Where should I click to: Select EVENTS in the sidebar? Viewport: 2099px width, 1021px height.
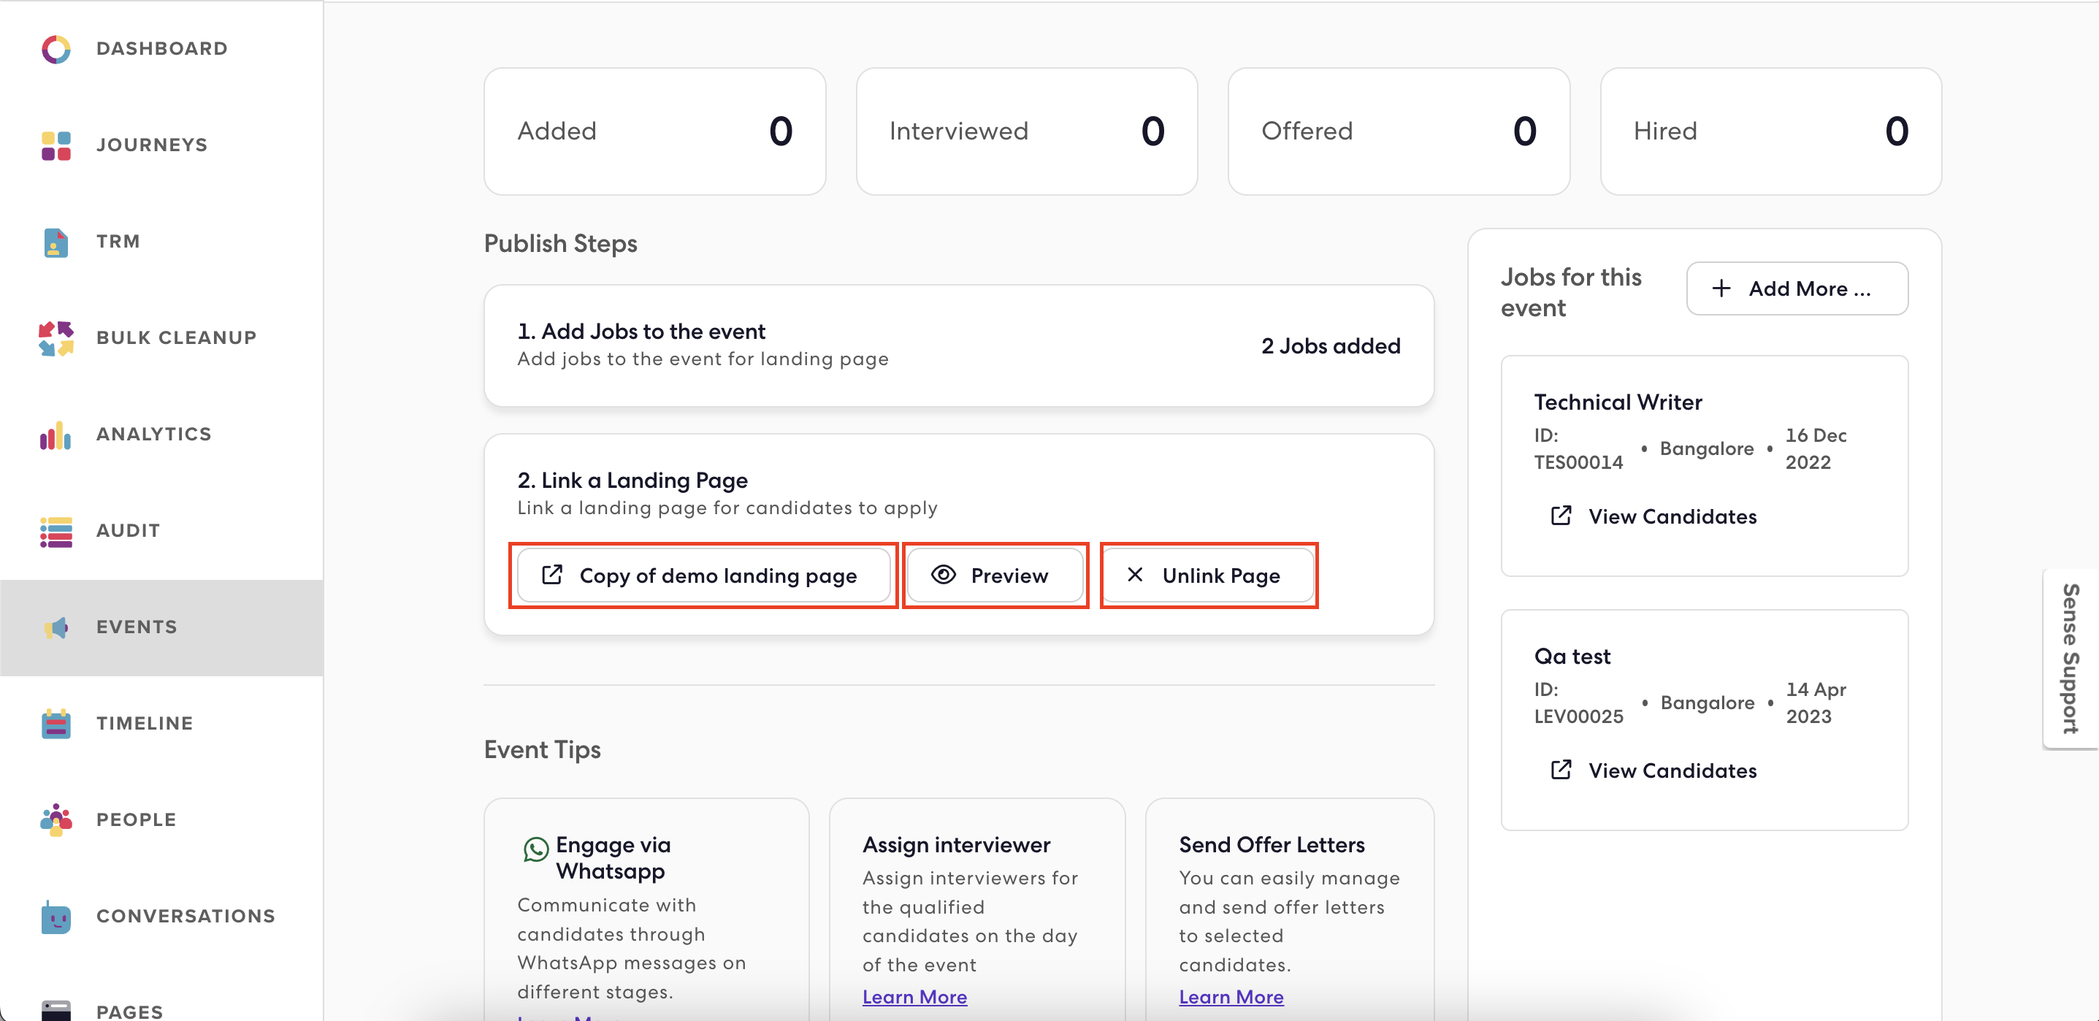[x=161, y=627]
